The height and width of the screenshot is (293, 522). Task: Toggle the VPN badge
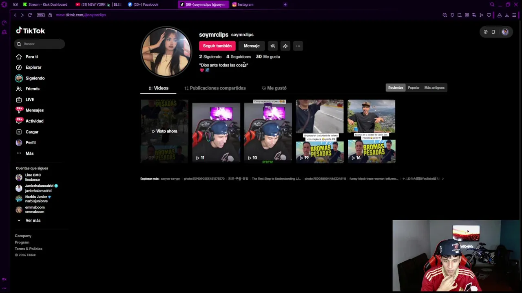[40, 15]
